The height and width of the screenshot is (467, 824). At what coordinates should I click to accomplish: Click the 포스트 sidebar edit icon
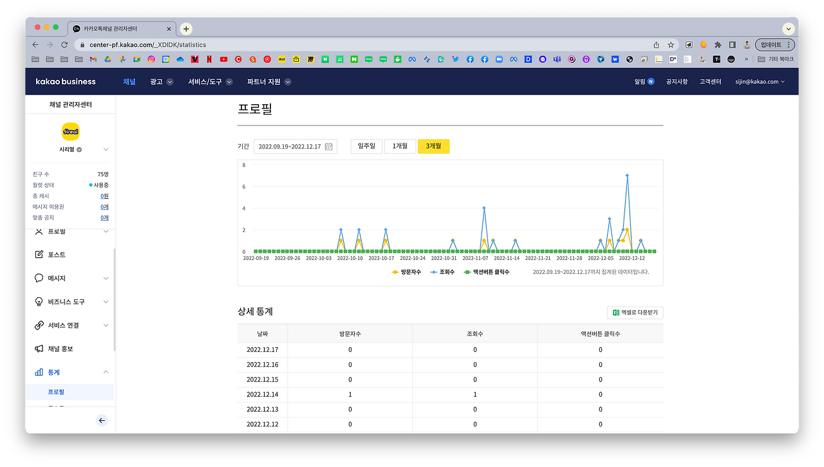click(x=39, y=255)
